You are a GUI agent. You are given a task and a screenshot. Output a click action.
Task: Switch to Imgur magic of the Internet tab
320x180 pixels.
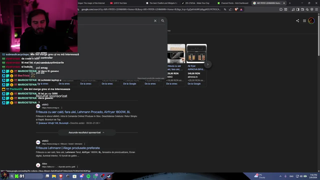(x=91, y=3)
